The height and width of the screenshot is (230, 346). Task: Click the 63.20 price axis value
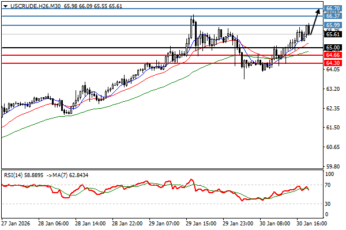point(332,89)
